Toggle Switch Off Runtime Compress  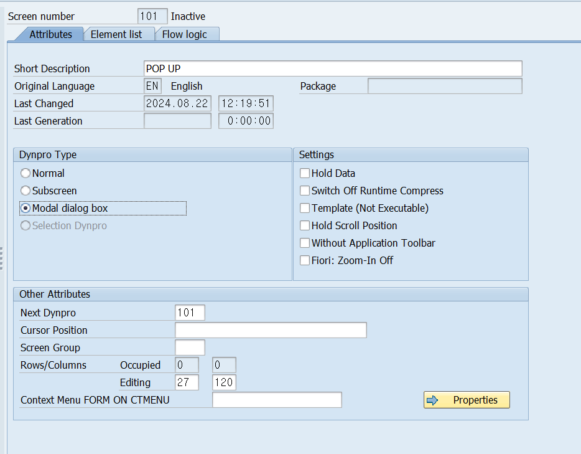tap(305, 191)
